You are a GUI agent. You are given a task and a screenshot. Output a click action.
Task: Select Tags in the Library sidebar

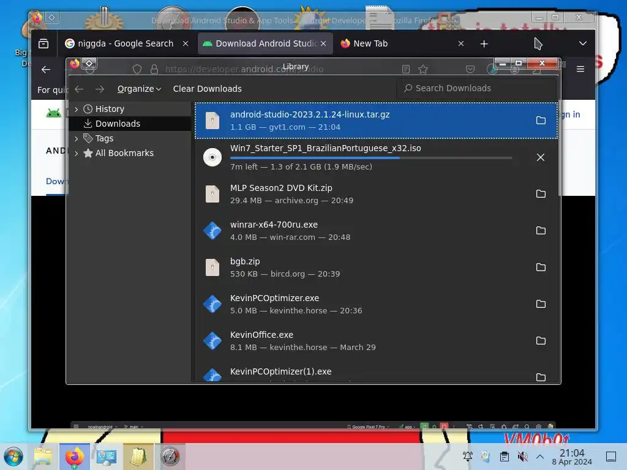(x=130, y=138)
